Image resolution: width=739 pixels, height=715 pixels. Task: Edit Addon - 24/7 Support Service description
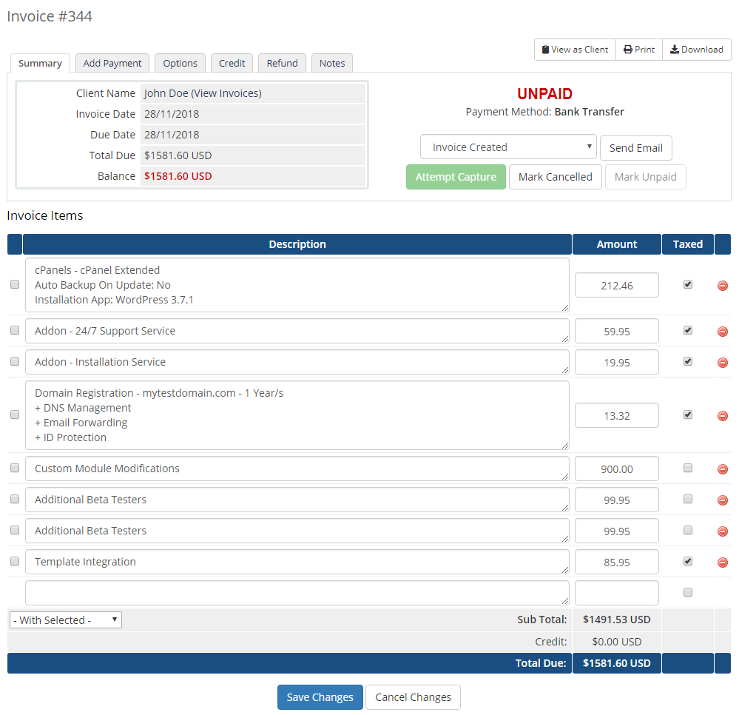297,331
